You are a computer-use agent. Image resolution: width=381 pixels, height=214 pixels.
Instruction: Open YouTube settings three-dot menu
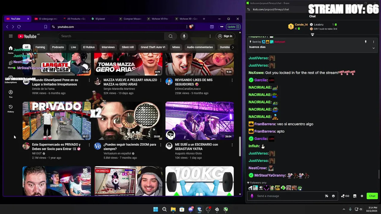point(210,36)
